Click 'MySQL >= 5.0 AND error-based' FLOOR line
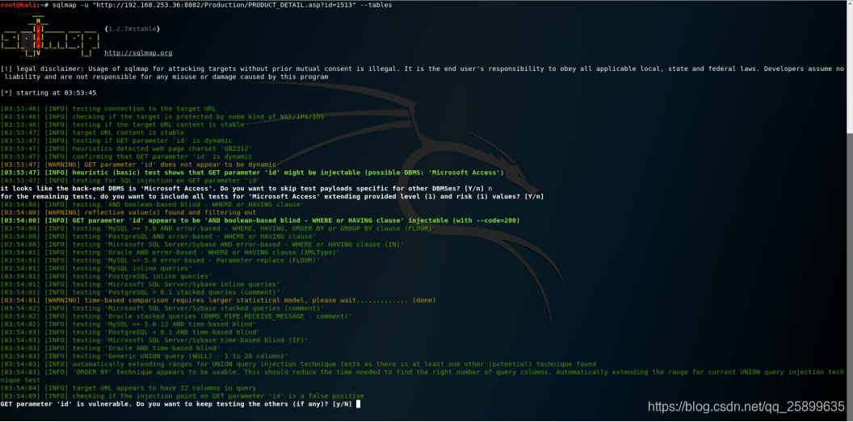 218,228
